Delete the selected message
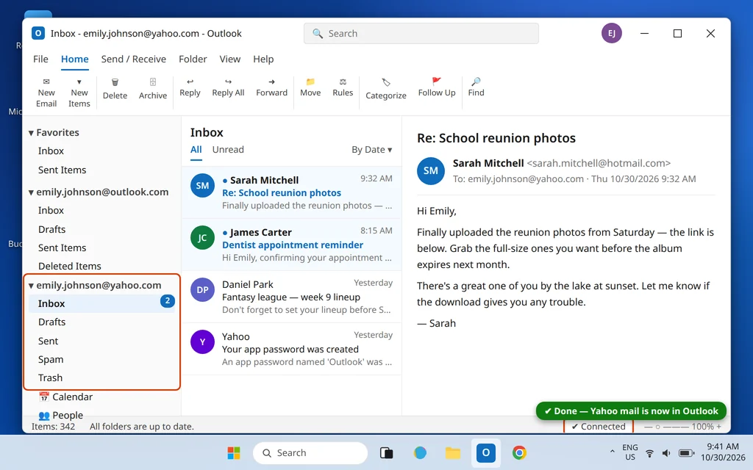The height and width of the screenshot is (470, 753). (x=115, y=89)
